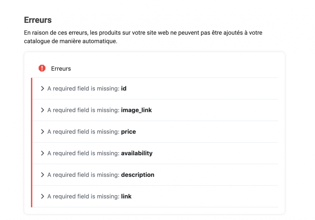This screenshot has width=315, height=220.
Task: Choose the bold 'link' field name
Action: coord(126,196)
